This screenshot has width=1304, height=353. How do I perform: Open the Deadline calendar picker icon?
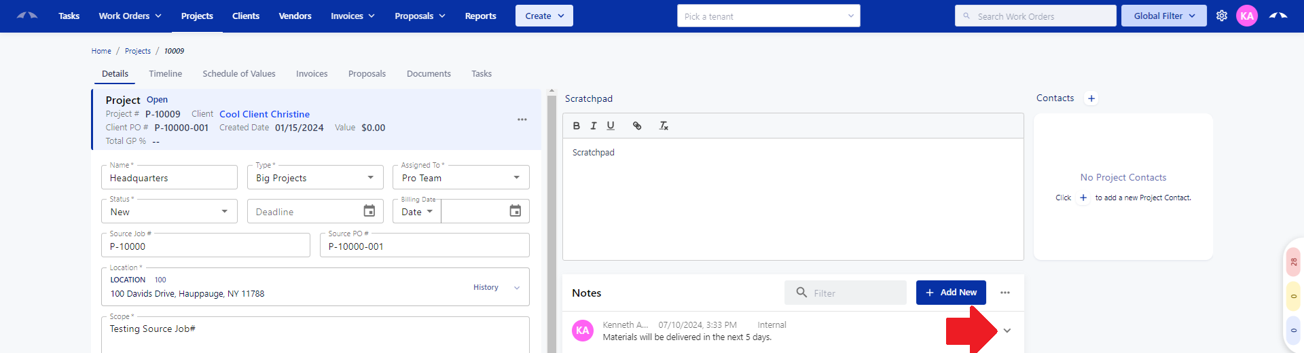coord(369,211)
